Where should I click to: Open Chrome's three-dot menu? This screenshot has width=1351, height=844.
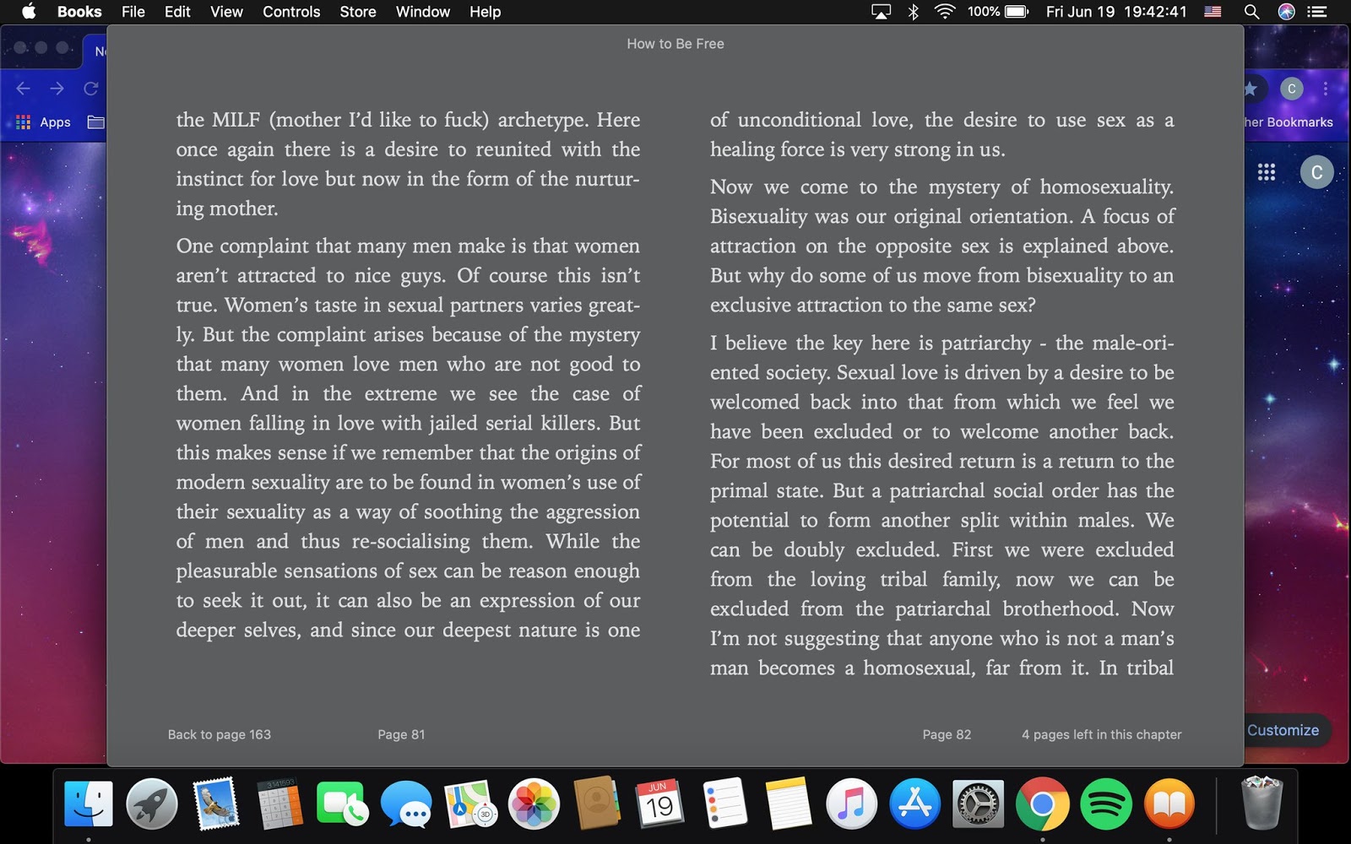pyautogui.click(x=1326, y=89)
